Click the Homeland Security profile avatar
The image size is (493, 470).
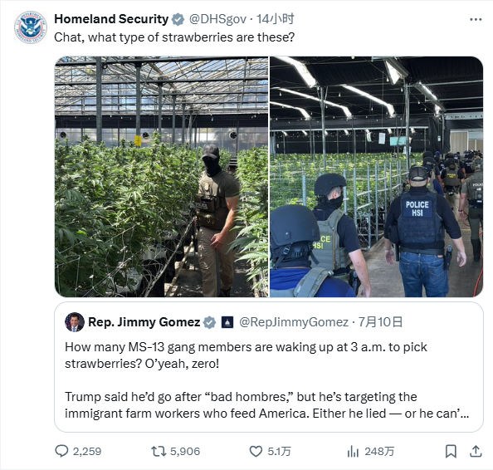[x=31, y=27]
